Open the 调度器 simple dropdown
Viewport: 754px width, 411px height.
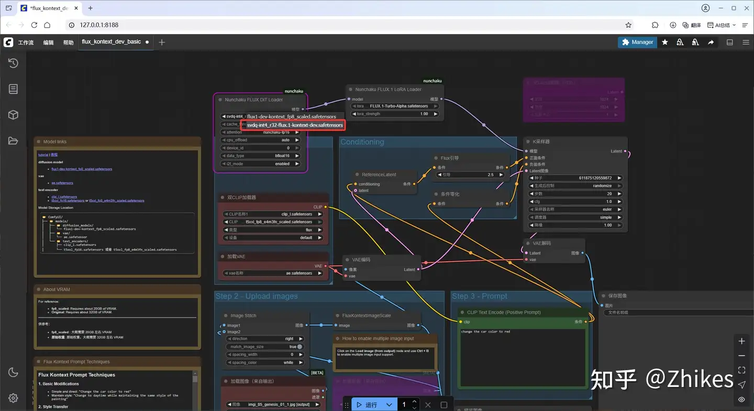(x=576, y=217)
